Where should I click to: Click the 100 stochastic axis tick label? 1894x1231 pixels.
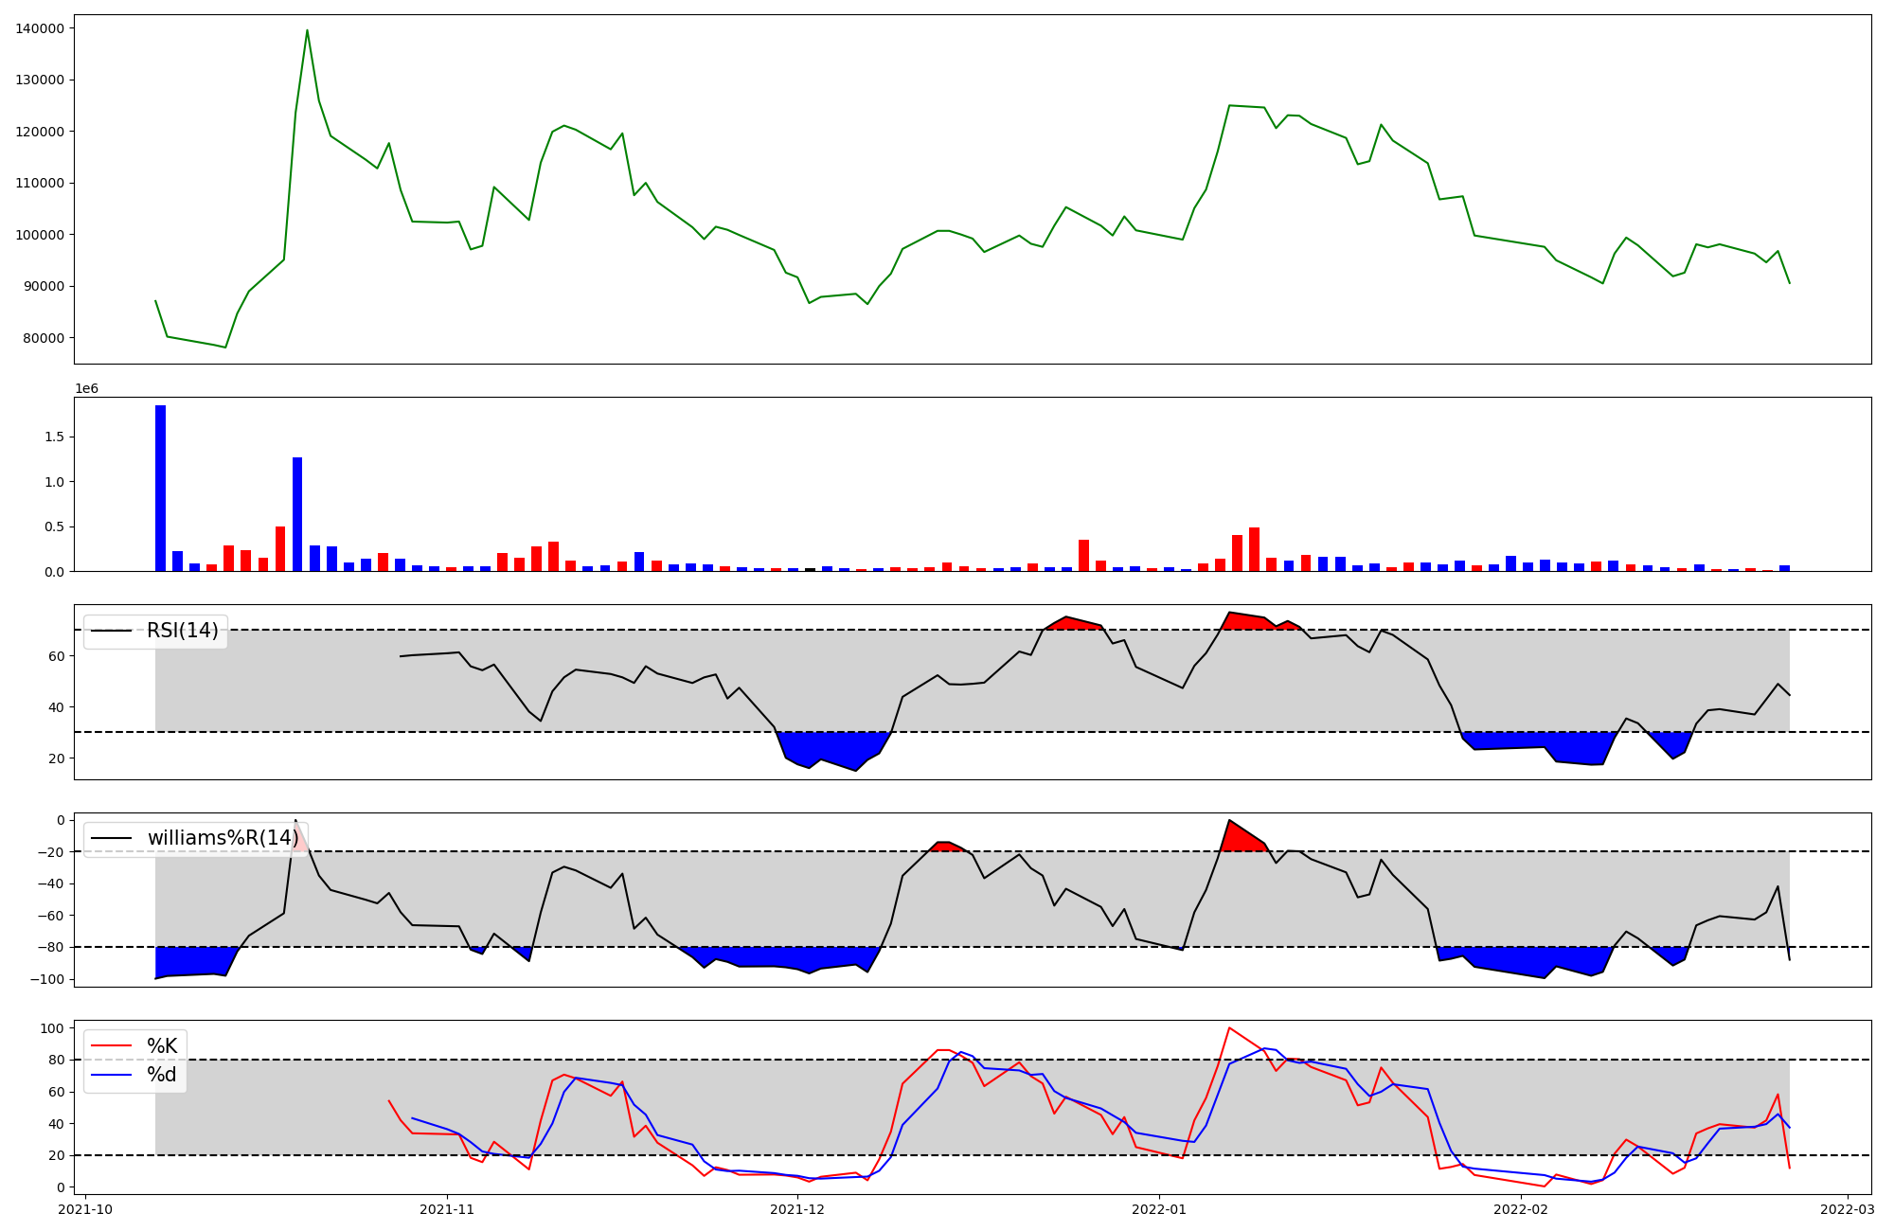pyautogui.click(x=52, y=1028)
